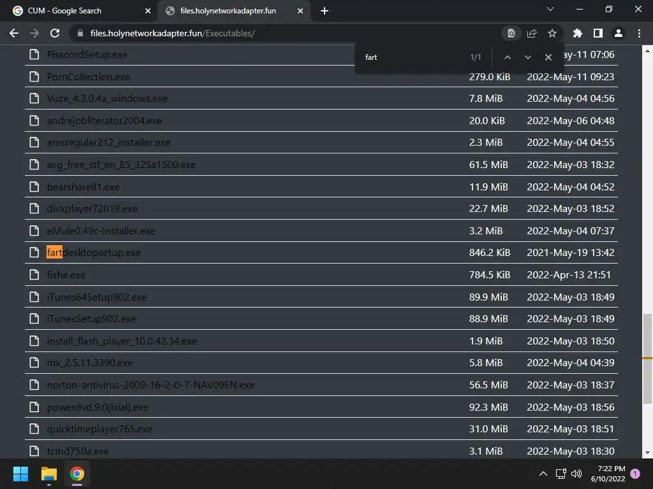Click iTunesSetup902.exe file link
The height and width of the screenshot is (489, 653).
[x=91, y=319]
